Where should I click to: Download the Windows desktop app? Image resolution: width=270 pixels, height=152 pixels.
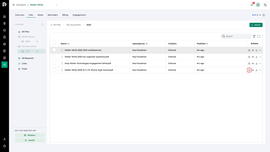pyautogui.click(x=30, y=135)
